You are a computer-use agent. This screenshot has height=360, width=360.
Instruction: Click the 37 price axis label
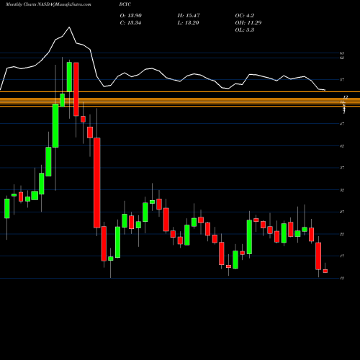click(342, 168)
